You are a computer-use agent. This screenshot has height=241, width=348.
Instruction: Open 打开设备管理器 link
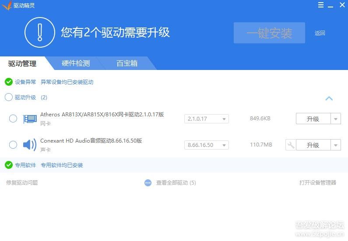[x=318, y=183]
